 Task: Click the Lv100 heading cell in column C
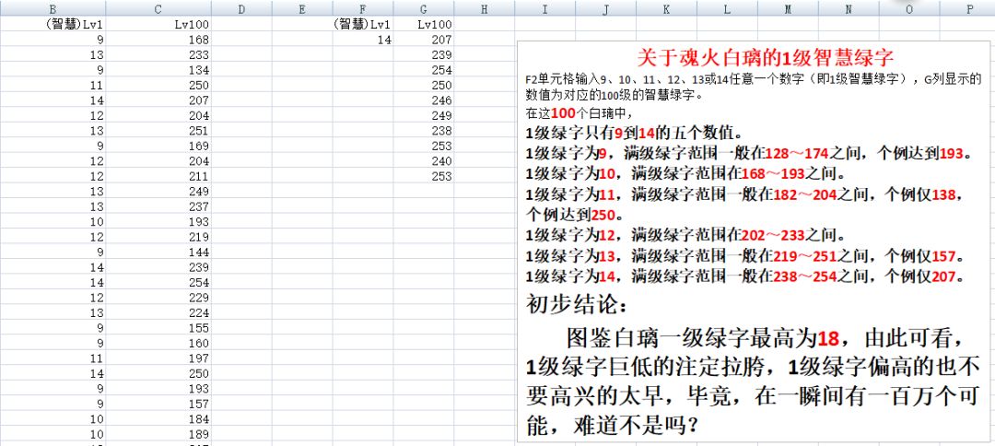tap(158, 24)
